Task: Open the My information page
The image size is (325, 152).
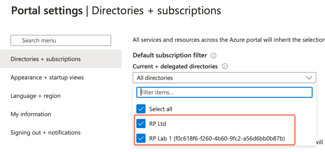Action: (x=31, y=114)
